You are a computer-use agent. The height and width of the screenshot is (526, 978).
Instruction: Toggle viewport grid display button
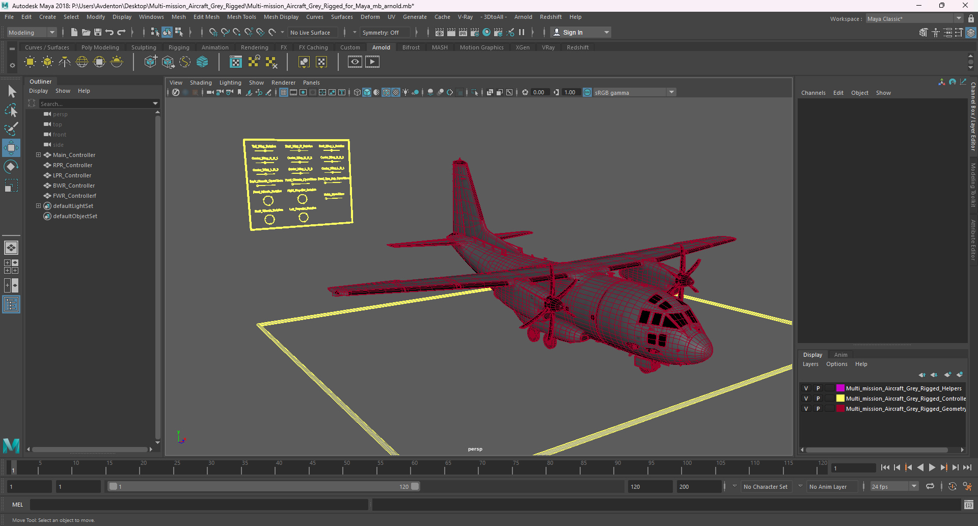[284, 92]
